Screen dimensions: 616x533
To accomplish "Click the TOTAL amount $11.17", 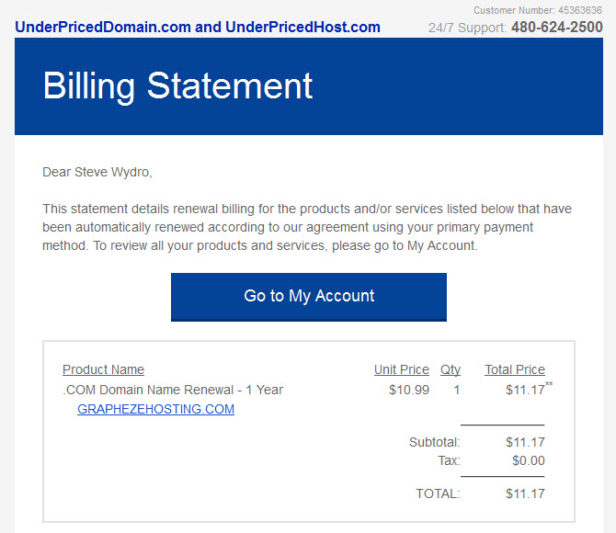I will click(525, 493).
